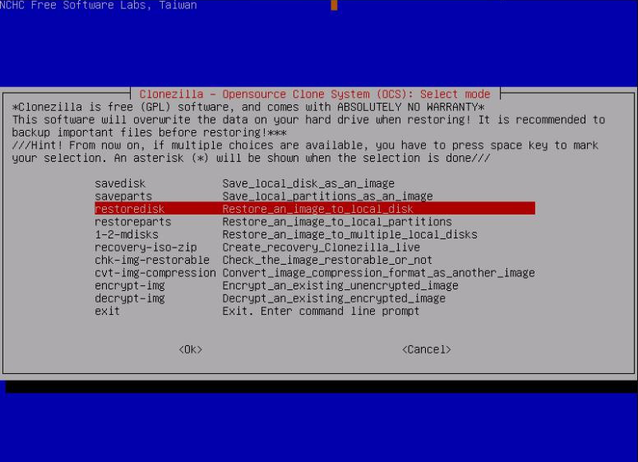This screenshot has width=638, height=462.
Task: Click 'Restore_an_image_to_local_partitions' description
Action: 337,222
